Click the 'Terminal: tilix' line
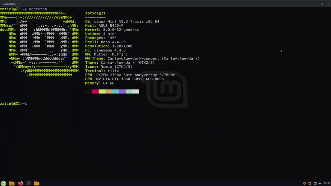The height and width of the screenshot is (186, 331). tap(102, 71)
